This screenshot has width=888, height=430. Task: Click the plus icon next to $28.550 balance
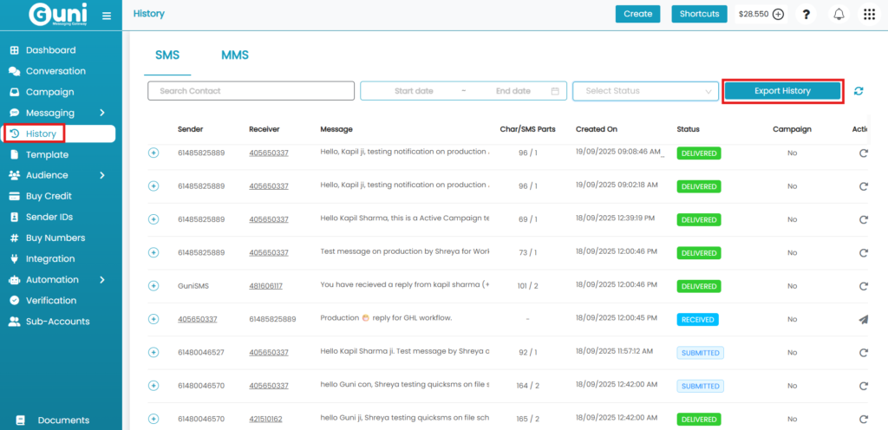(778, 14)
